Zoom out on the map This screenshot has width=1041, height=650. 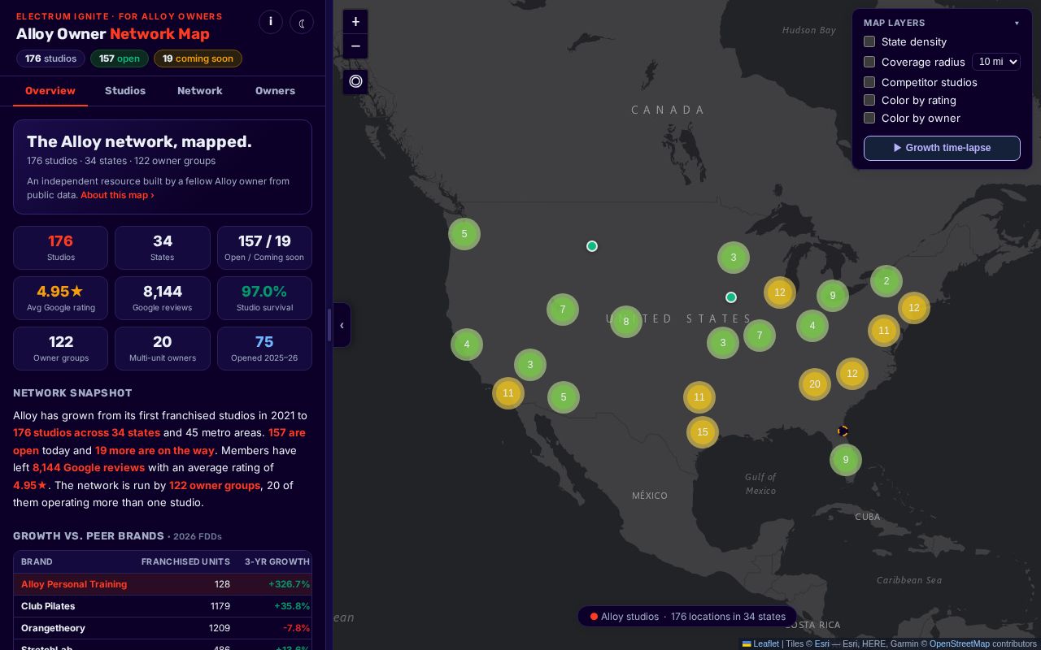(355, 46)
